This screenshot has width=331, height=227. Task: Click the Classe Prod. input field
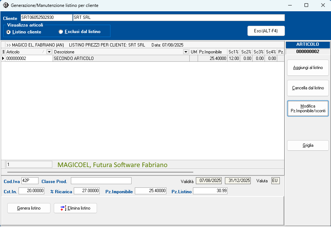(101, 181)
